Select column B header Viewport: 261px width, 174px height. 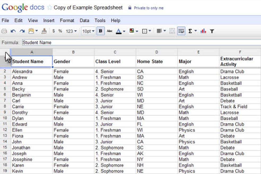point(73,52)
